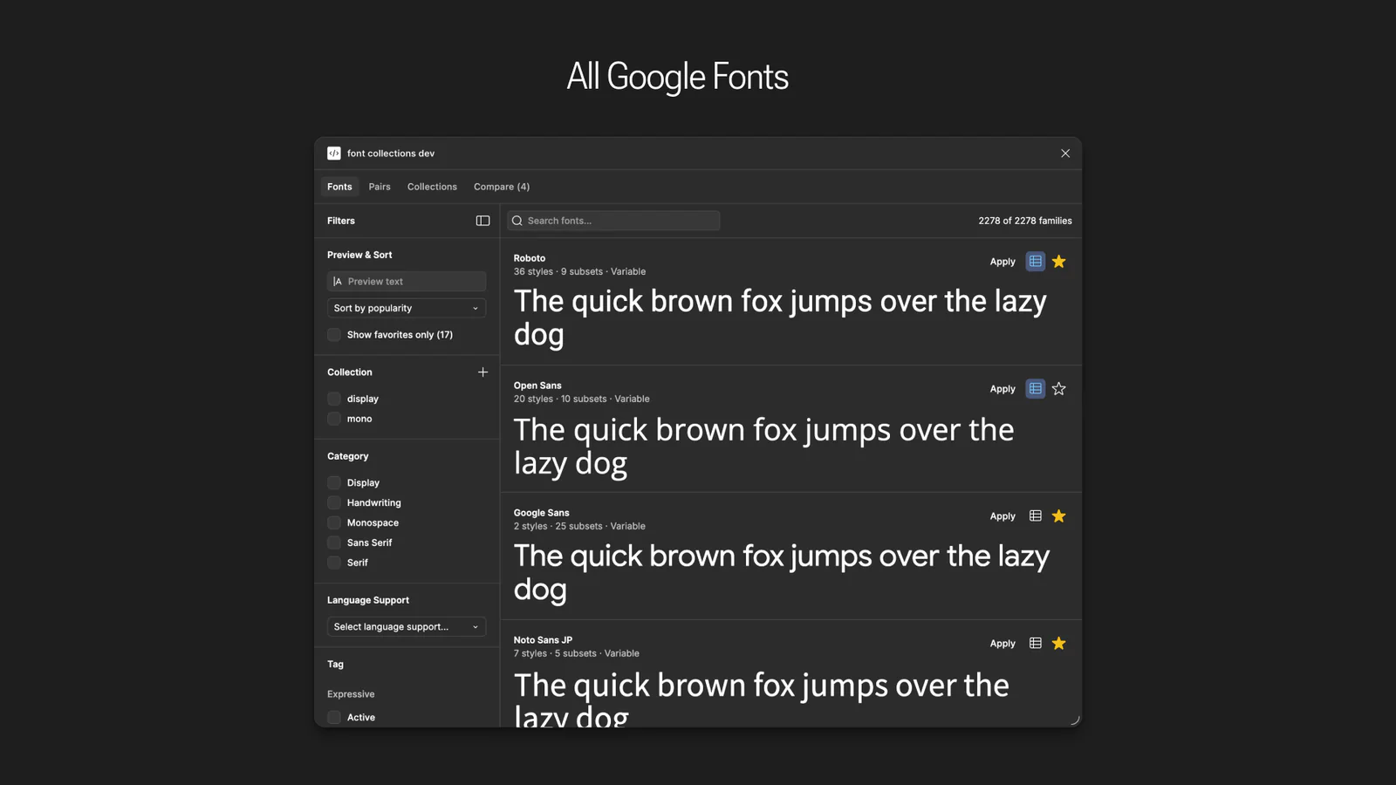Screen dimensions: 1396x785
Task: Favorite Open Sans with the star icon
Action: click(x=1059, y=389)
